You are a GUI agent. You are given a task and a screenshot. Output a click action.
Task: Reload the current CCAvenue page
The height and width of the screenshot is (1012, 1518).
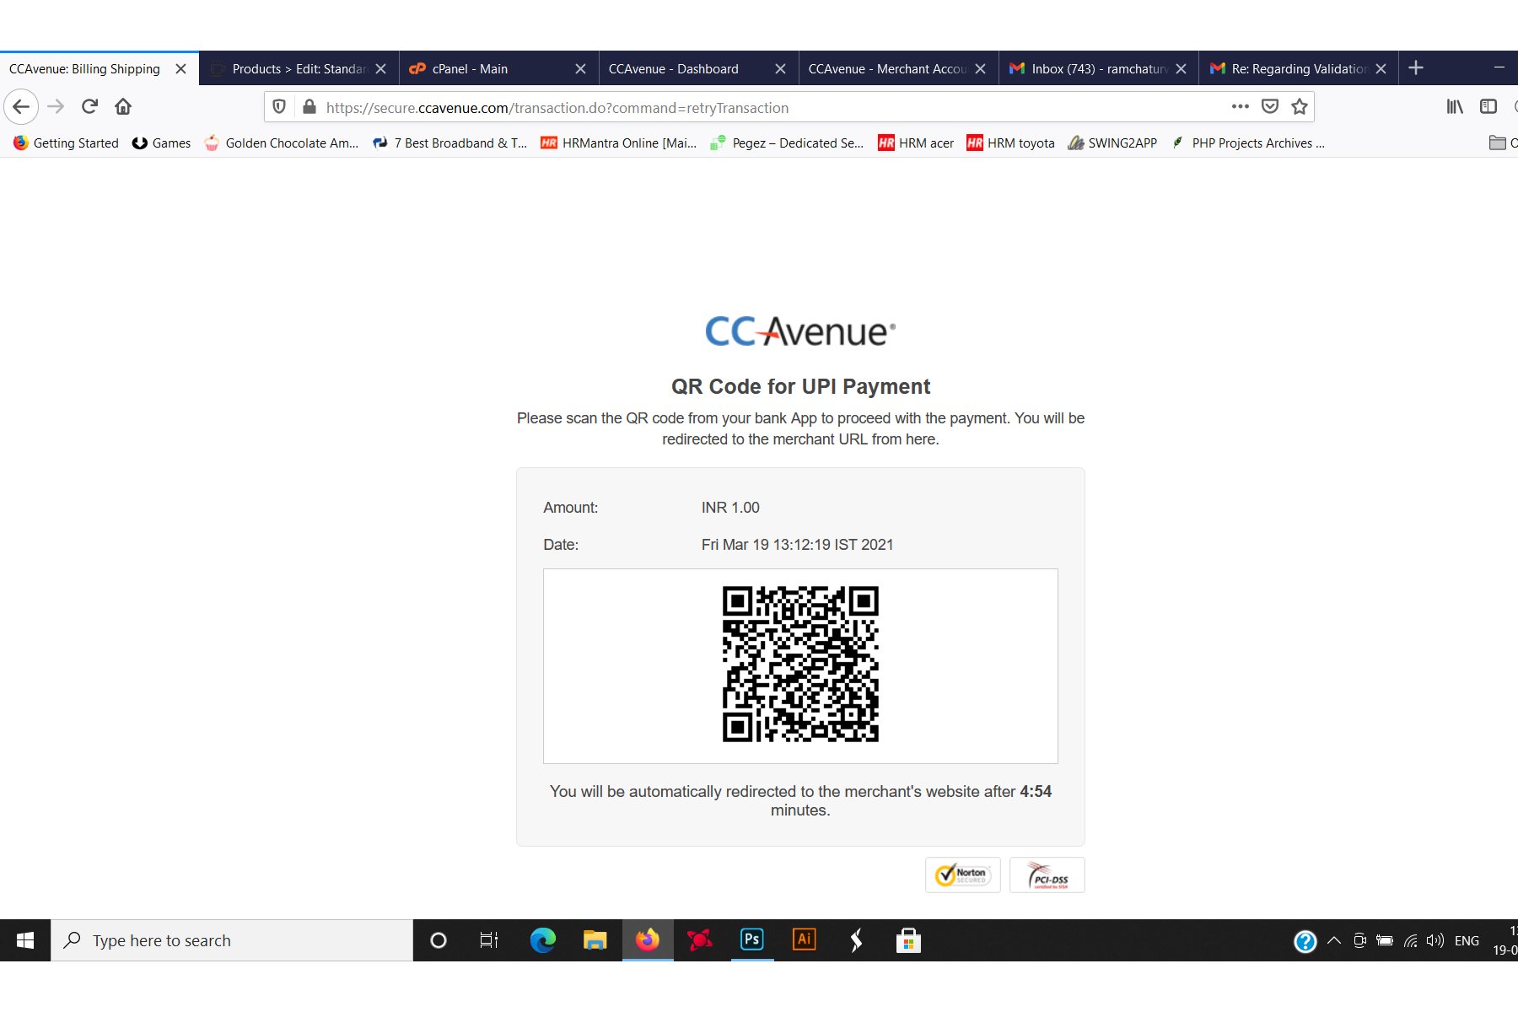(x=89, y=107)
